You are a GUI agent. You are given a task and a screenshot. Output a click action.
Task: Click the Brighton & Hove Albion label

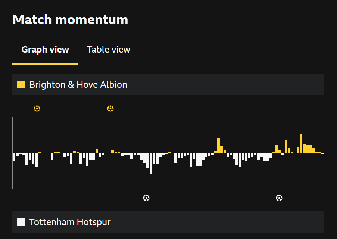pyautogui.click(x=78, y=85)
